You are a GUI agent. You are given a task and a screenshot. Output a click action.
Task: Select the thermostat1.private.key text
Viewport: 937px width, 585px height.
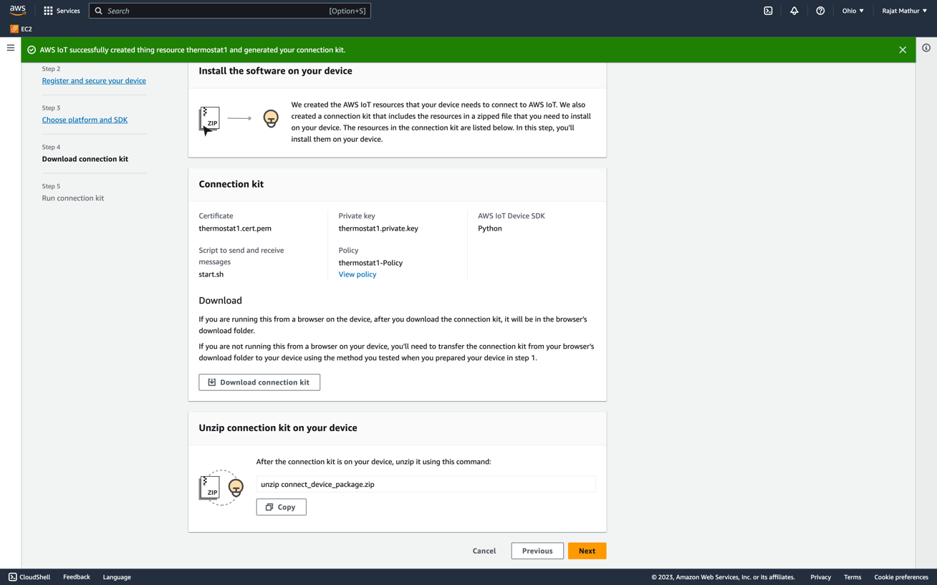(378, 228)
